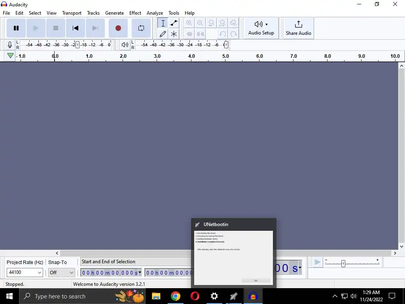Open Google Chrome from the taskbar
This screenshot has height=304, width=405.
pyautogui.click(x=175, y=296)
